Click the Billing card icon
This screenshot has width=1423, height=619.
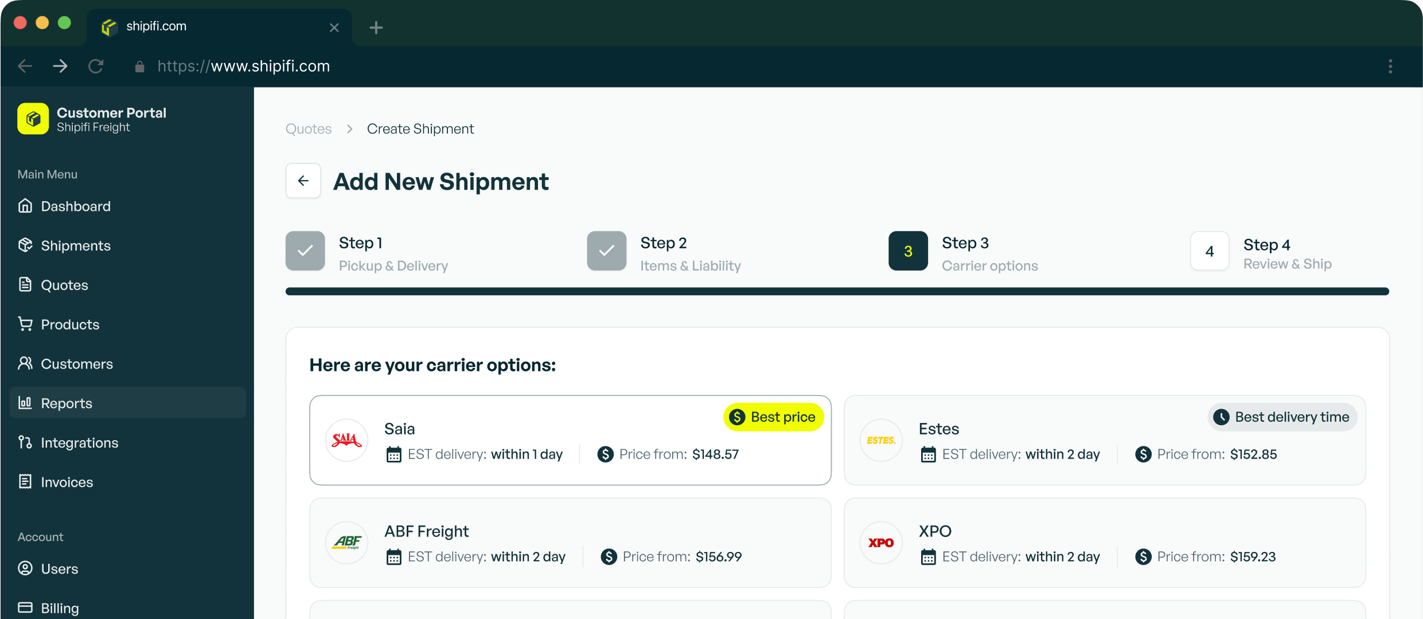pyautogui.click(x=25, y=608)
